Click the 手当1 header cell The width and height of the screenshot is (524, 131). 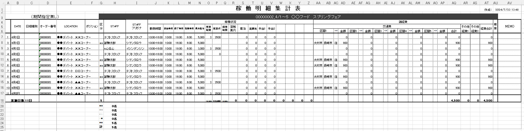pyautogui.click(x=262, y=28)
